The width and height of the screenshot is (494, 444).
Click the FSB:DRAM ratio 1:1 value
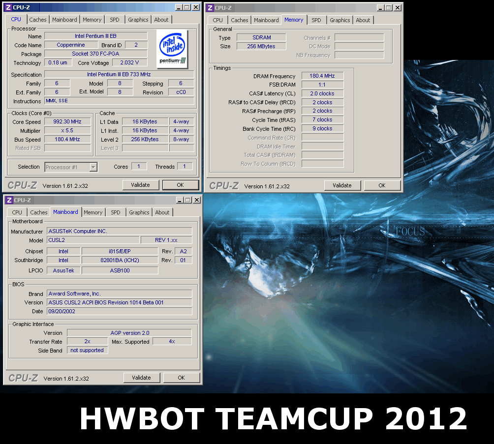point(322,85)
